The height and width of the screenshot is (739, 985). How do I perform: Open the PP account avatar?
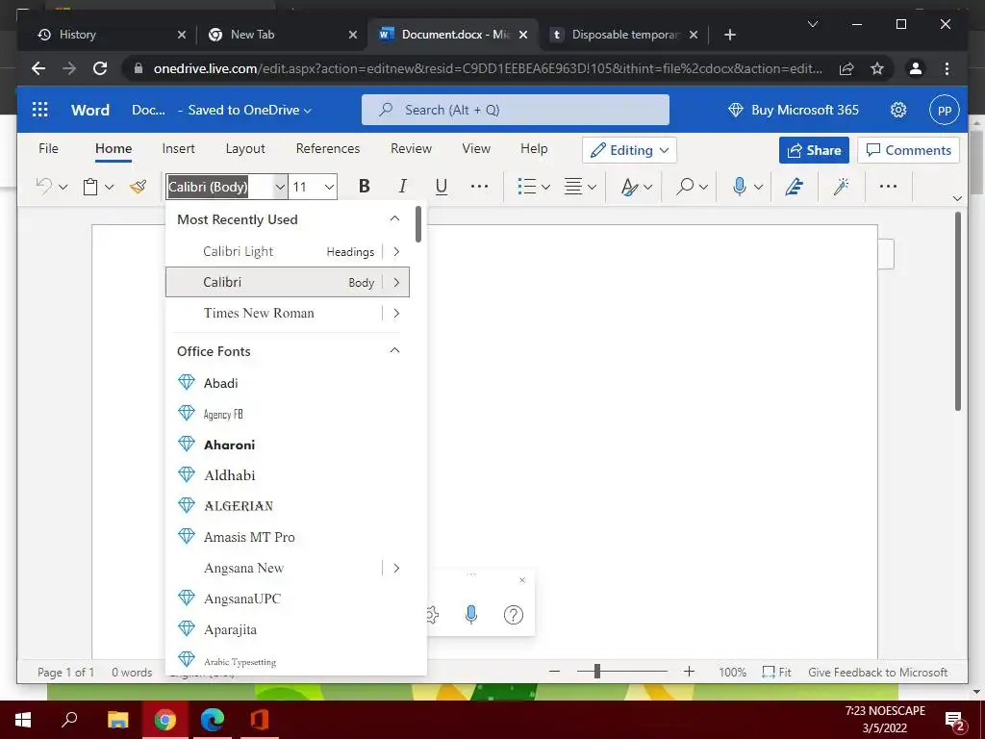(945, 110)
